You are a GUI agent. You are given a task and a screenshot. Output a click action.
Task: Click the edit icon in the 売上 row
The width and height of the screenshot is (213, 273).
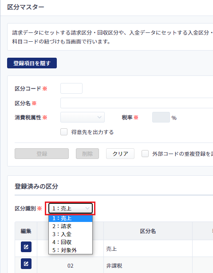point(26,247)
